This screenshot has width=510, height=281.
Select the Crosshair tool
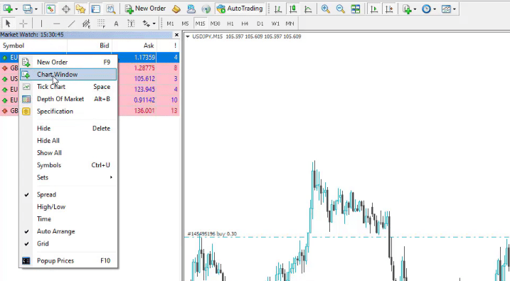tap(23, 23)
